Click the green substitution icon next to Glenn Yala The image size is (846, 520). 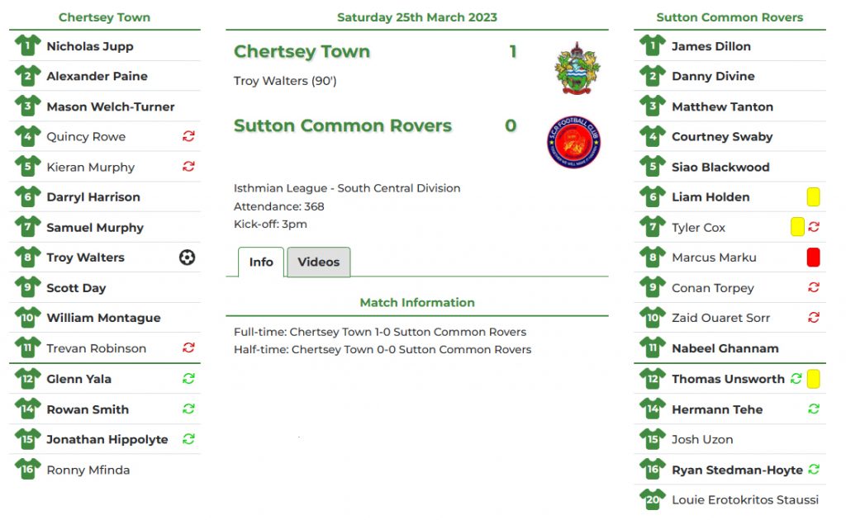tap(188, 379)
